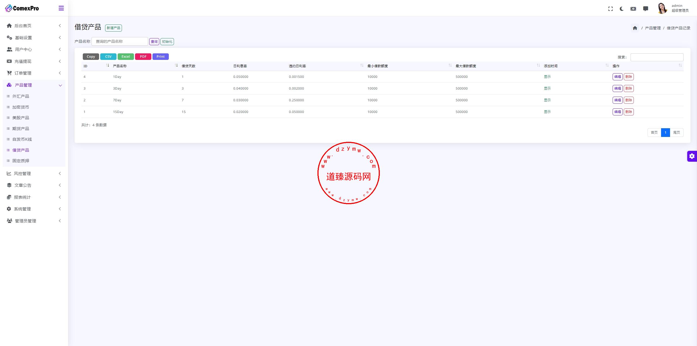Expand the 风控管理 menu chevron
Screen dimensions: 697x346
click(x=60, y=173)
